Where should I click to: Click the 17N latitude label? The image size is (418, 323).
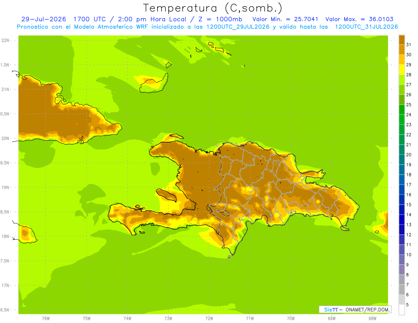tap(5, 285)
